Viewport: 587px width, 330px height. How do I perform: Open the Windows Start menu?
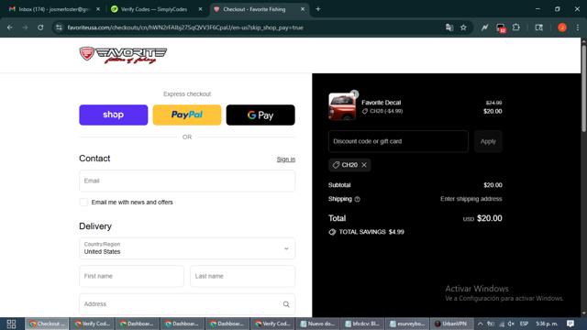click(11, 324)
